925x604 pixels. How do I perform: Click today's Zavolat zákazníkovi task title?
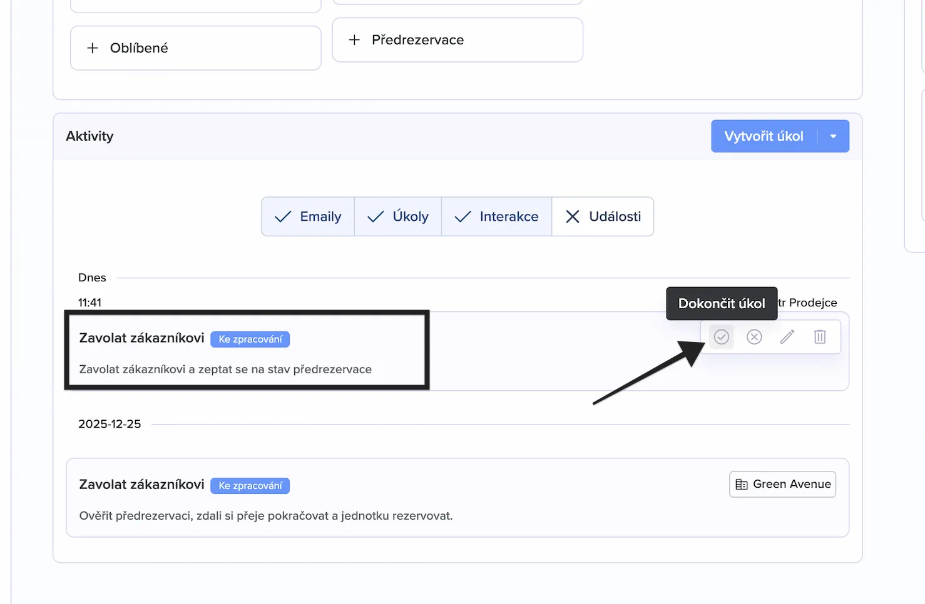click(x=141, y=338)
